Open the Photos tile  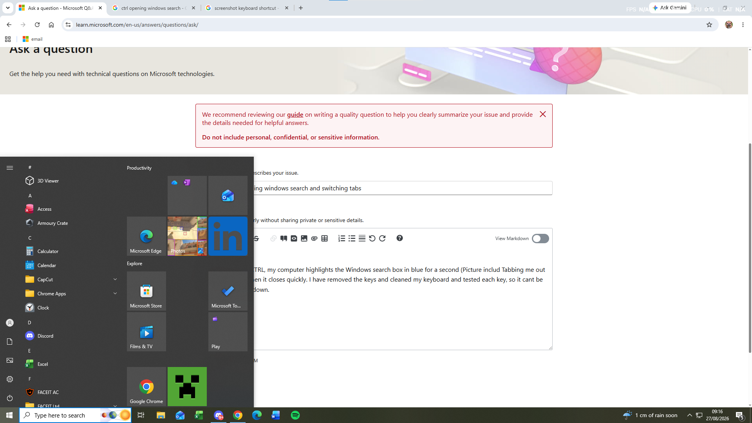[x=187, y=236]
